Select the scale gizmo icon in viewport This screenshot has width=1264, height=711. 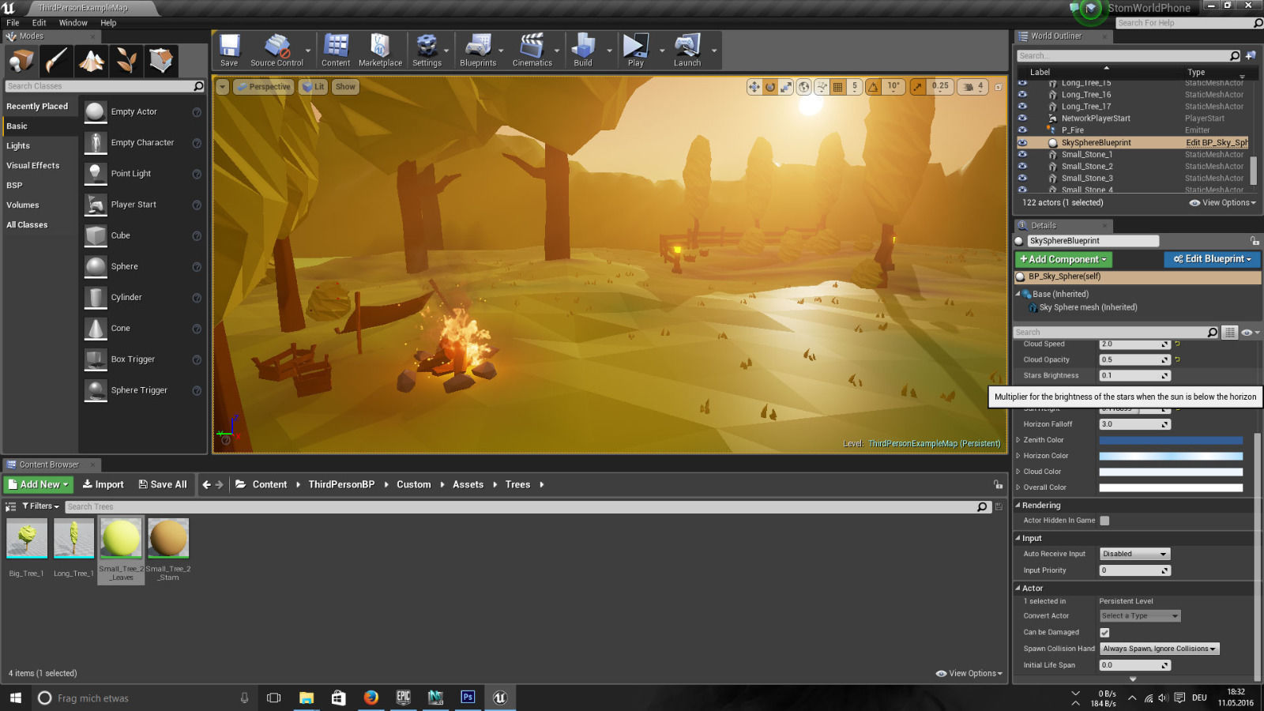786,87
